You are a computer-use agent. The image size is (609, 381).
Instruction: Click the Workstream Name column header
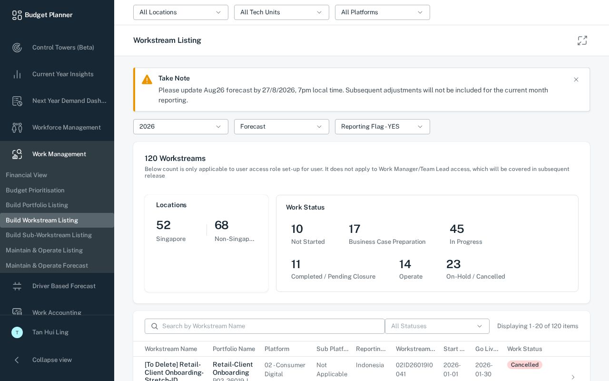[x=171, y=349]
